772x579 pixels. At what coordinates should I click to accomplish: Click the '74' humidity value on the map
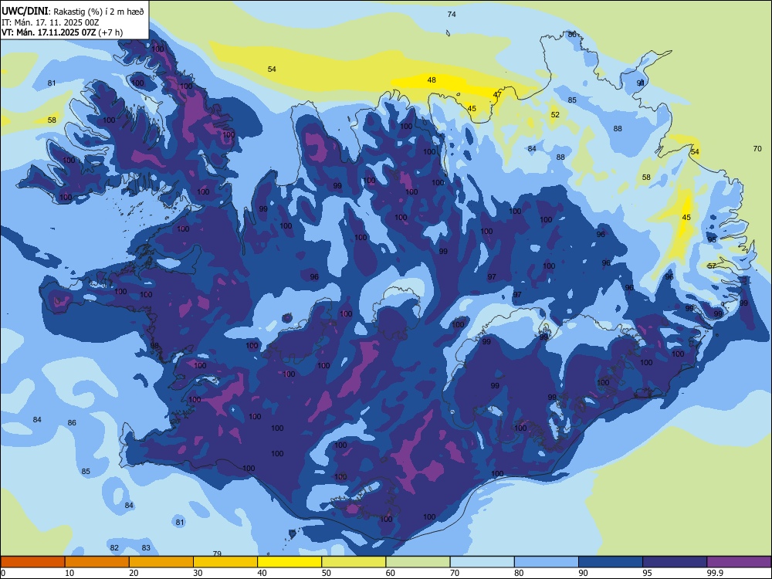point(452,14)
